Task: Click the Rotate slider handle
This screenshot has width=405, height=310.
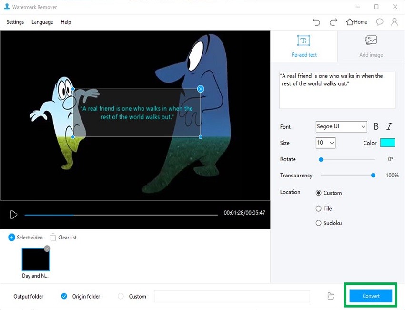Action: tap(321, 159)
